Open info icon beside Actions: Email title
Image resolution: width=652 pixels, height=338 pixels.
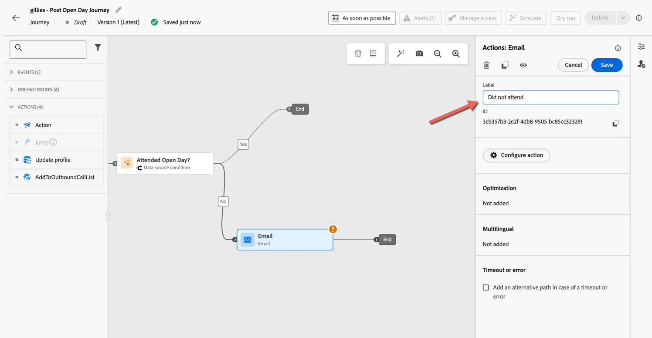(618, 48)
